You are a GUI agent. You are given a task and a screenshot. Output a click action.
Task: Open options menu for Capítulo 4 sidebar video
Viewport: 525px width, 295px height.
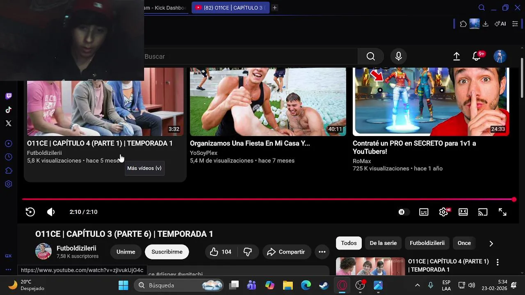[x=498, y=262]
